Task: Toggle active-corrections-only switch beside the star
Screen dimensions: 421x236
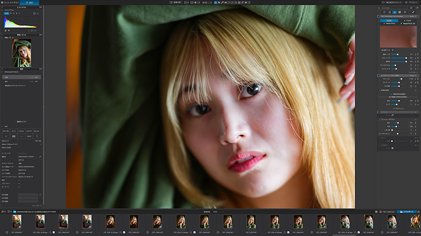Action: 417,8
